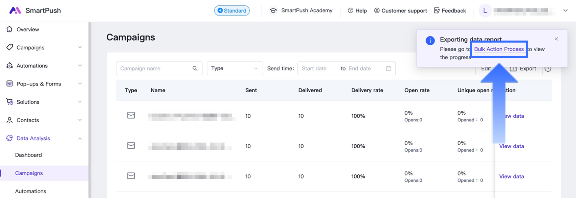Open the account menu dropdown arrow
The image size is (576, 198).
tap(565, 10)
